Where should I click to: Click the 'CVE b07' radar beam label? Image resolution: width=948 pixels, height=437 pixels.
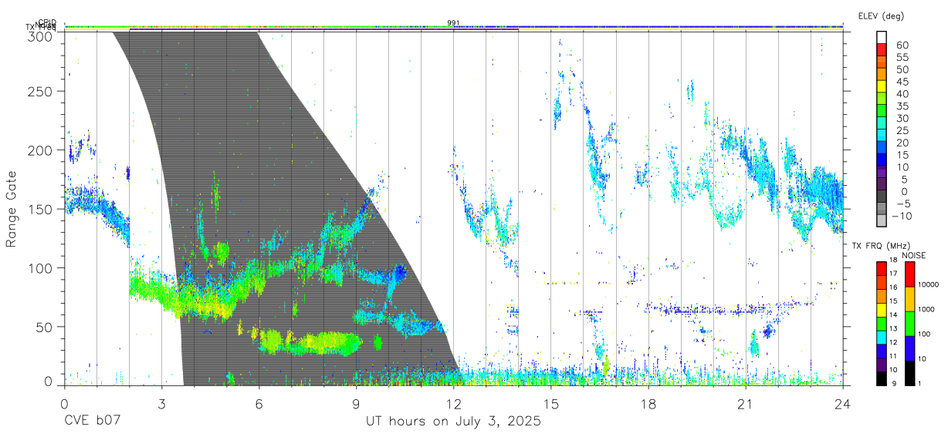click(x=92, y=422)
